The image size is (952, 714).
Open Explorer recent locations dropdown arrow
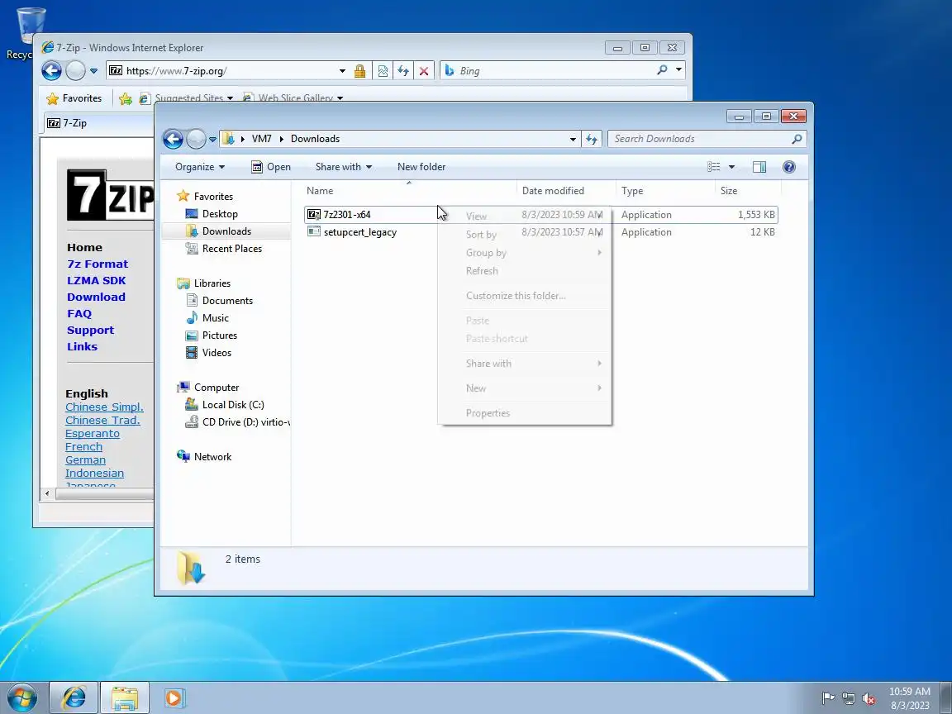(x=212, y=139)
